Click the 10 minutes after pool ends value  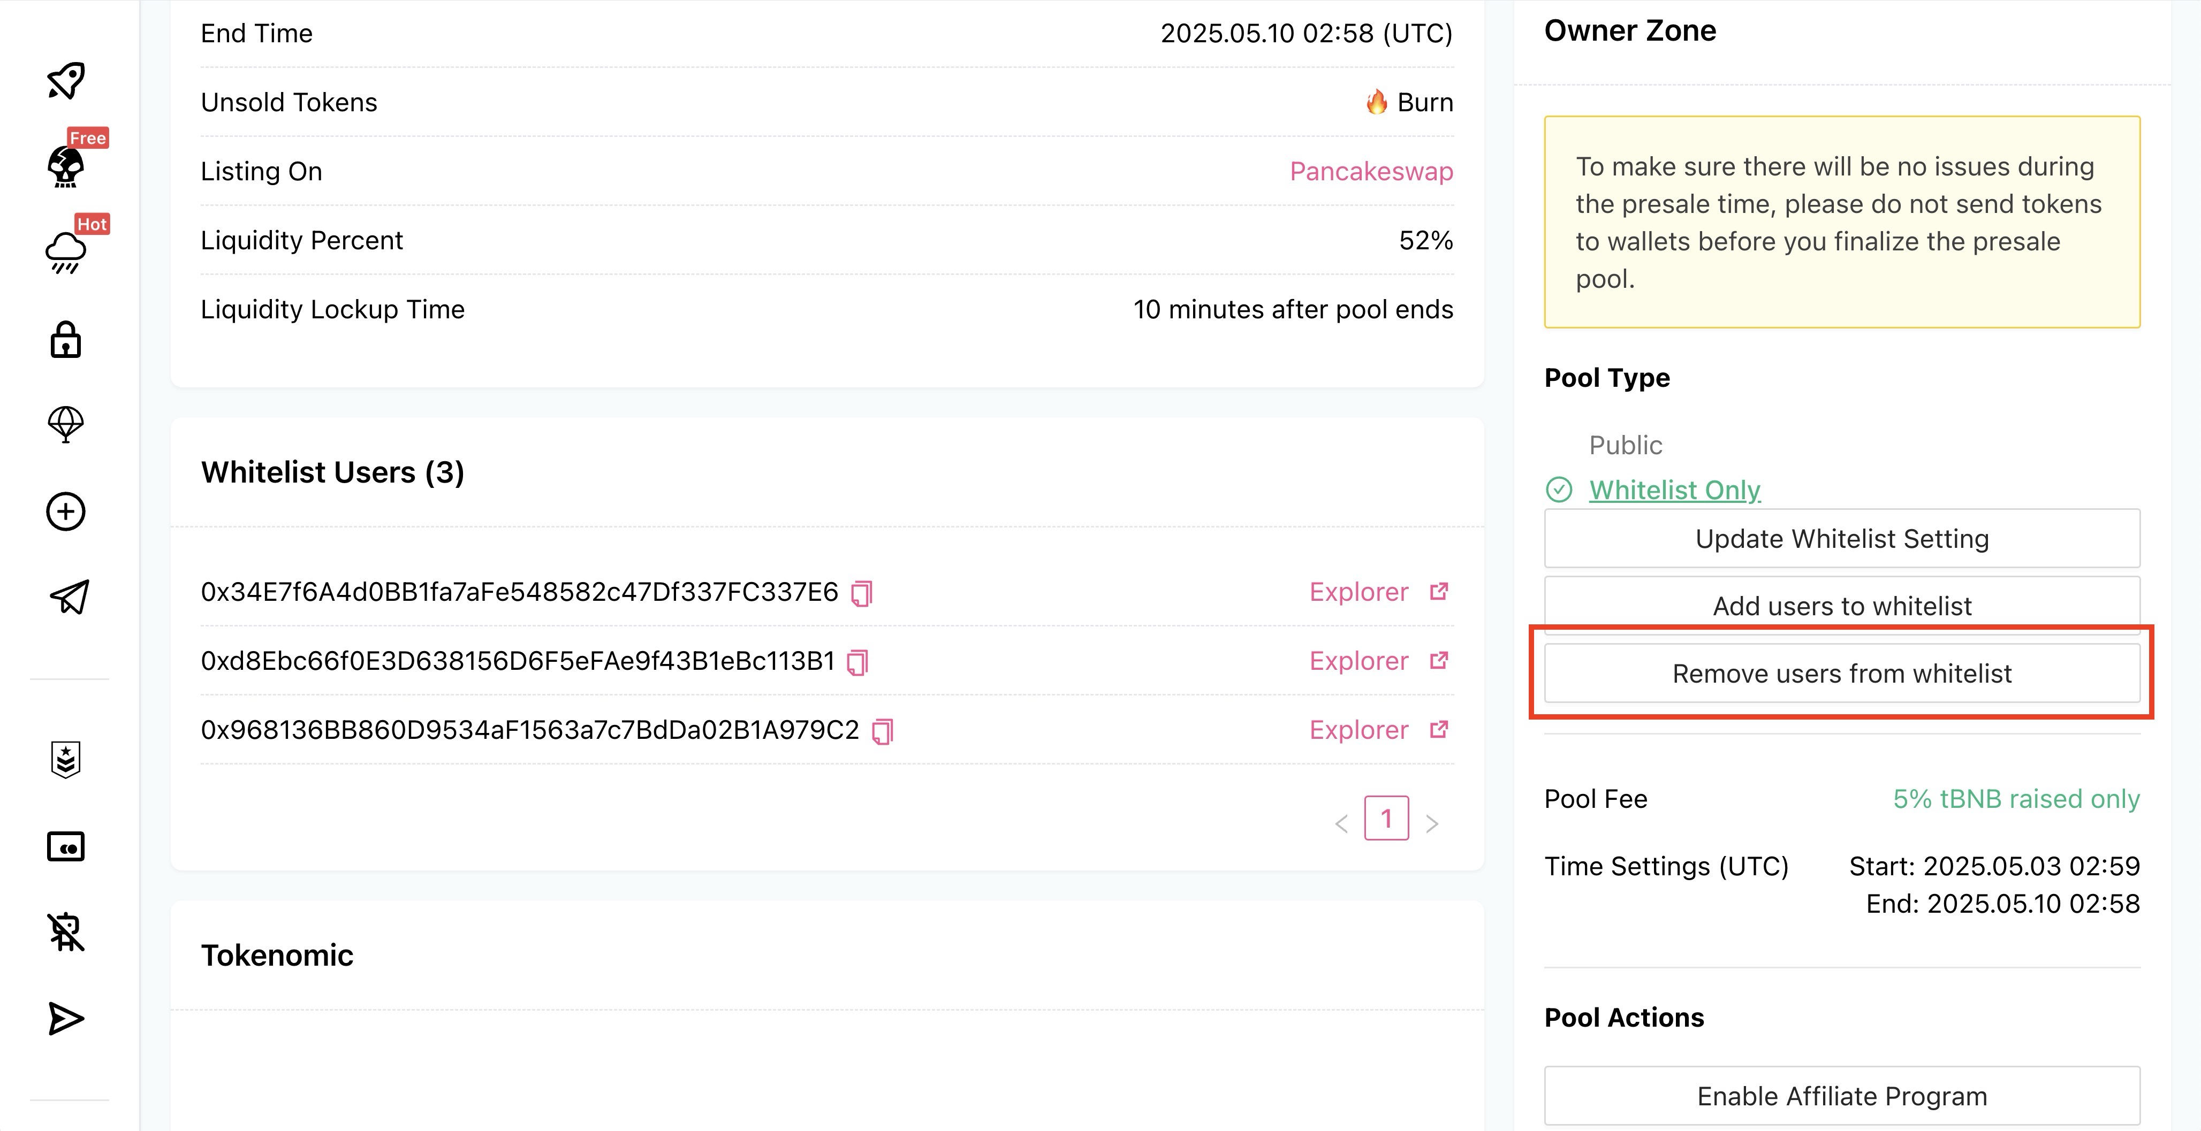(x=1293, y=309)
